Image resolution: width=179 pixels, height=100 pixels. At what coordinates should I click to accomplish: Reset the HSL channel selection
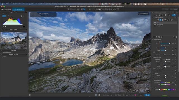pos(176,89)
